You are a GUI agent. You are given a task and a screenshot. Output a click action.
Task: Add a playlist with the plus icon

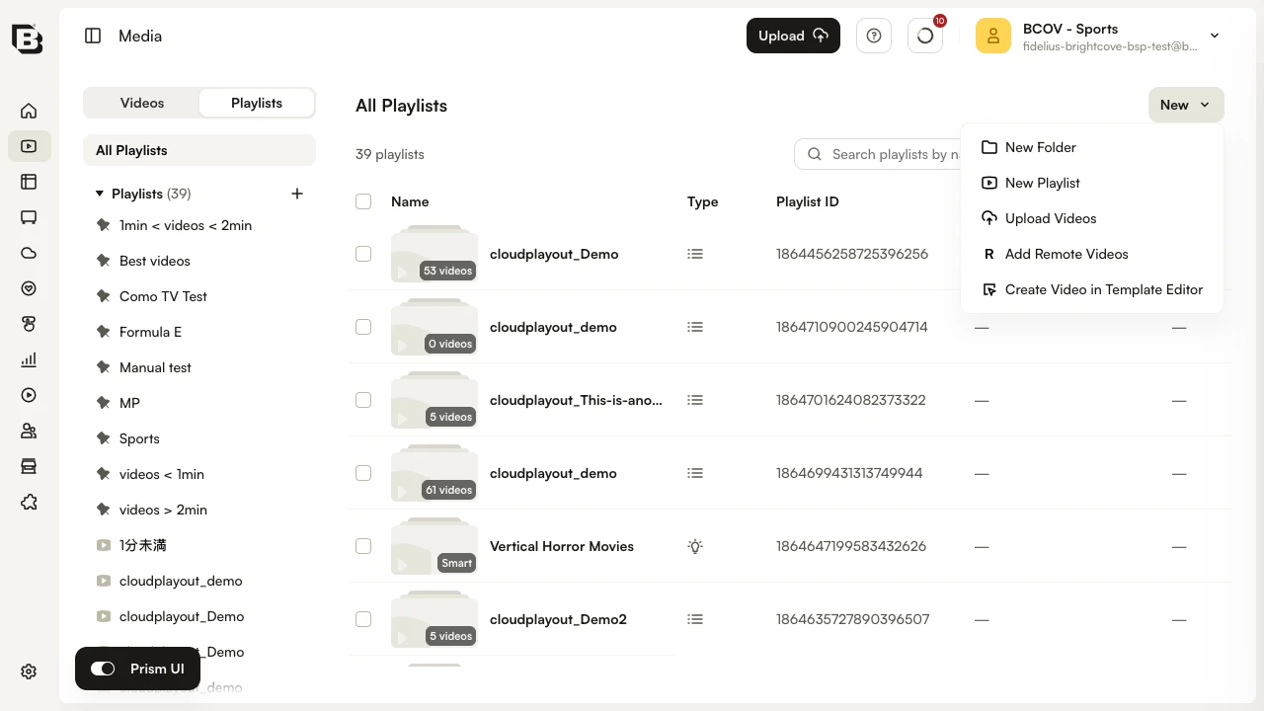[x=297, y=194]
